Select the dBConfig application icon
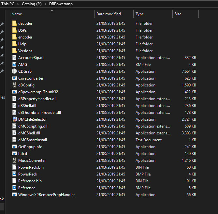Screen dimensions: 218x214 coord(14,85)
